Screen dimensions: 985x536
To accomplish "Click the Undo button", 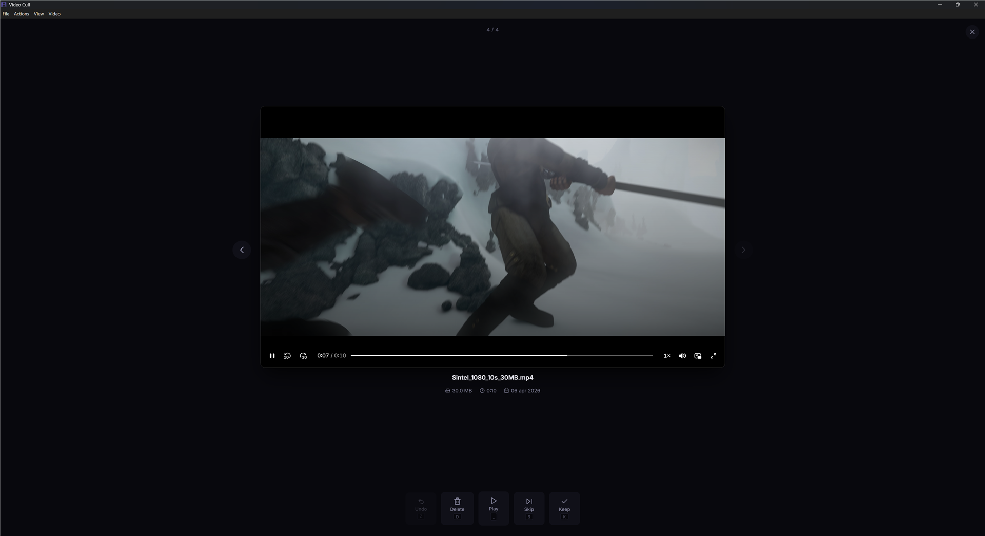I will click(421, 508).
